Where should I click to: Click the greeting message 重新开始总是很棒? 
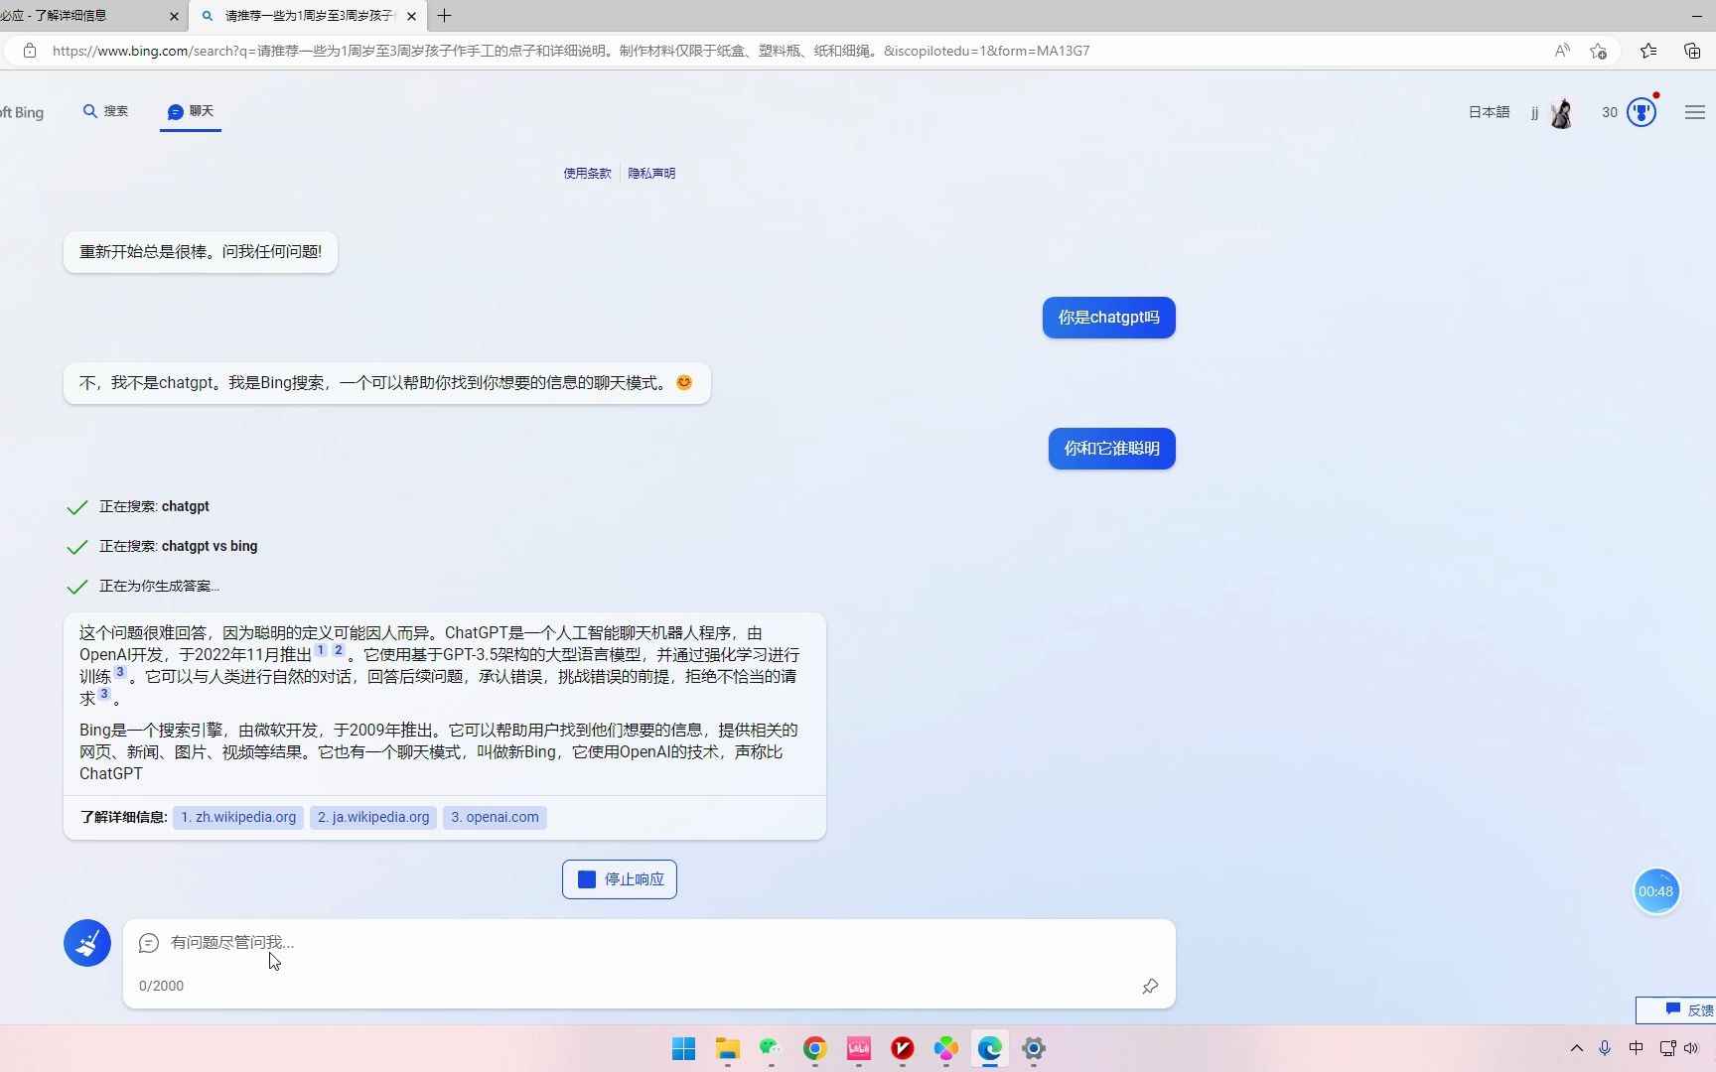click(x=200, y=252)
